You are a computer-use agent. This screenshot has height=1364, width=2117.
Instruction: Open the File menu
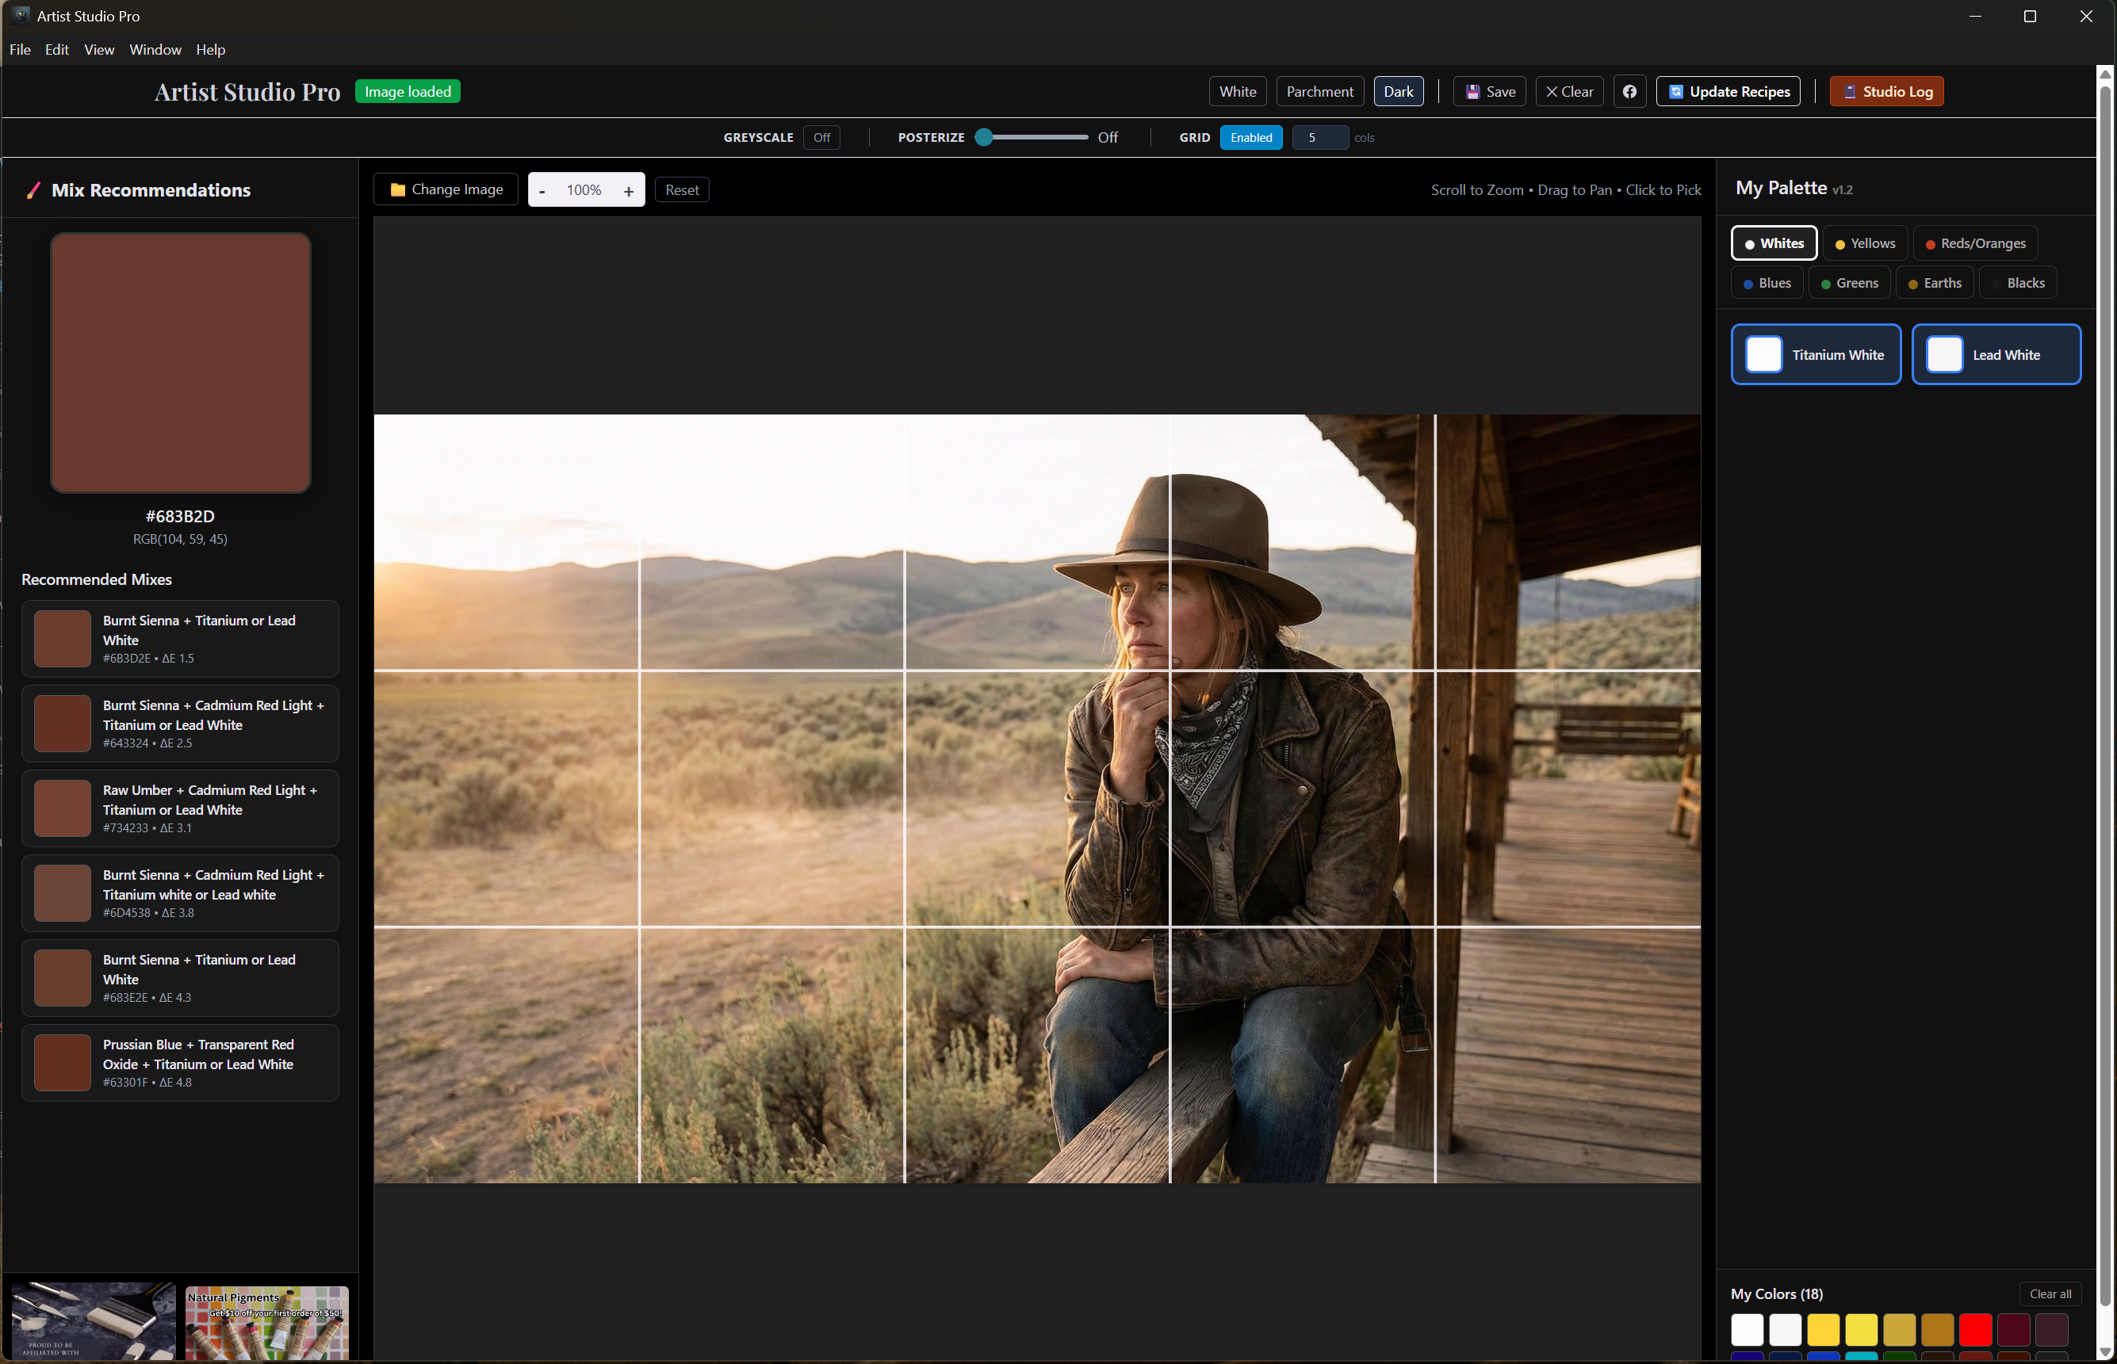tap(20, 50)
